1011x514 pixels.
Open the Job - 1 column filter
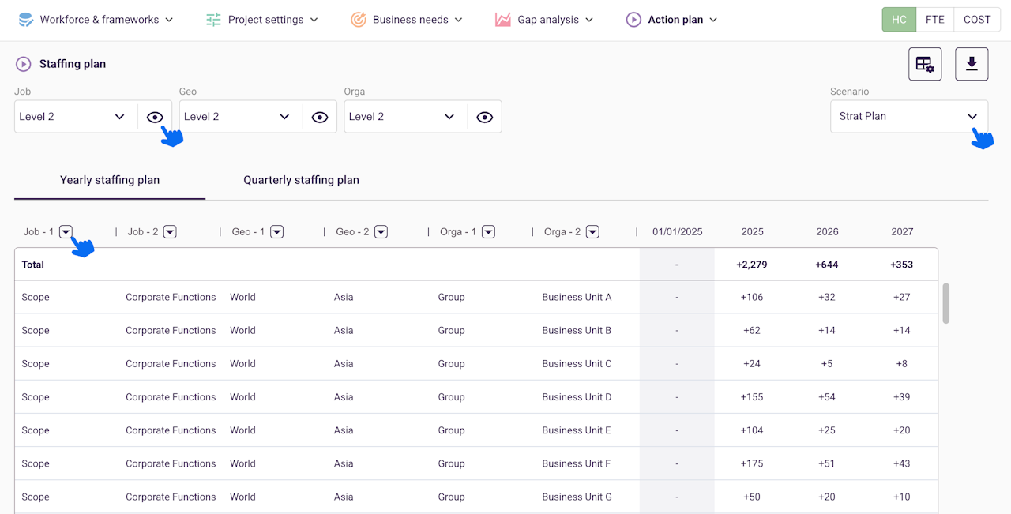pos(66,232)
